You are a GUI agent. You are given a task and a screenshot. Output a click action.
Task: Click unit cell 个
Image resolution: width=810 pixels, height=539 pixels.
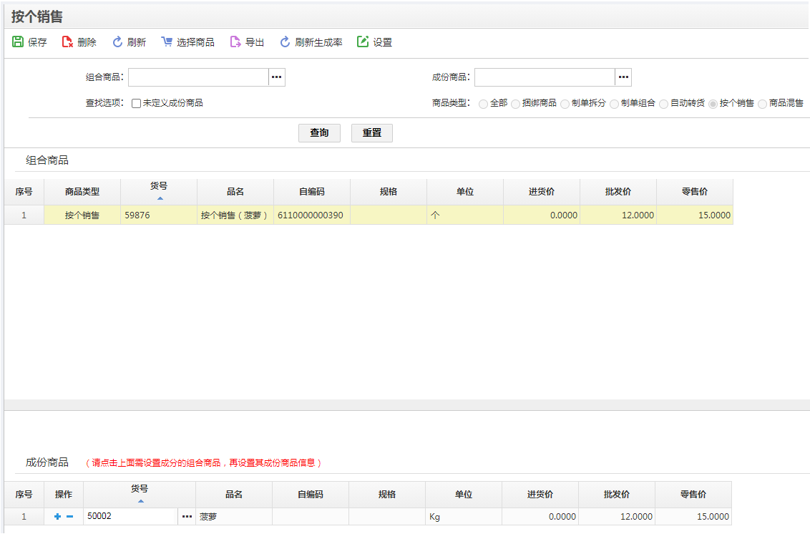(465, 215)
